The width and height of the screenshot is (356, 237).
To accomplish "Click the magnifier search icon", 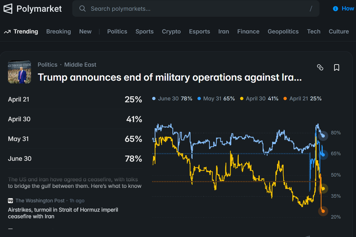I will 83,9.
